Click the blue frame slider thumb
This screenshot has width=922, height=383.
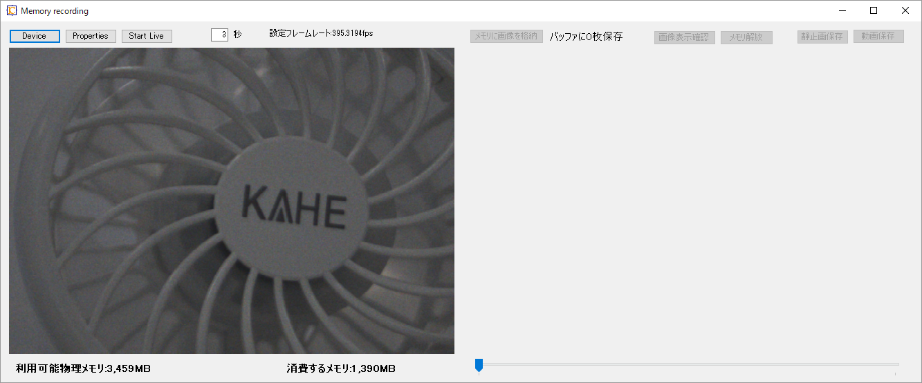[479, 365]
